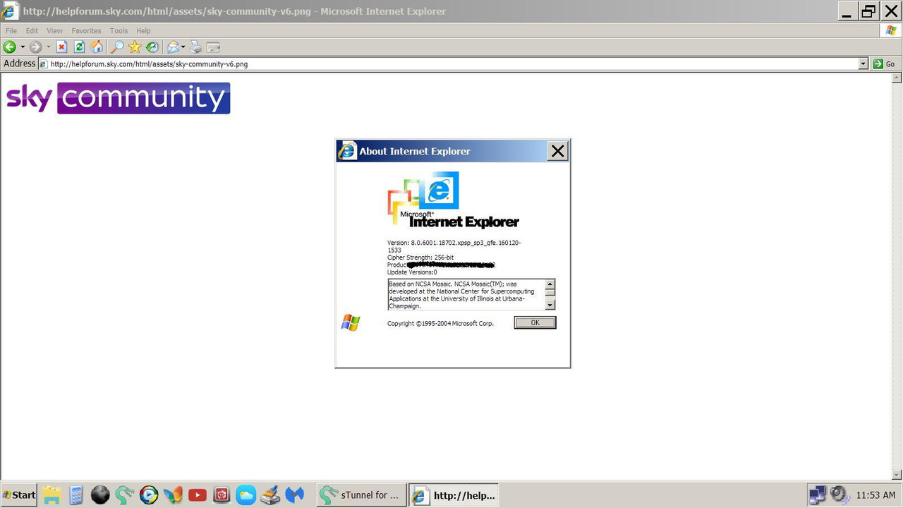Click the IE icon in About dialog title bar
Image resolution: width=903 pixels, height=508 pixels.
tap(347, 151)
